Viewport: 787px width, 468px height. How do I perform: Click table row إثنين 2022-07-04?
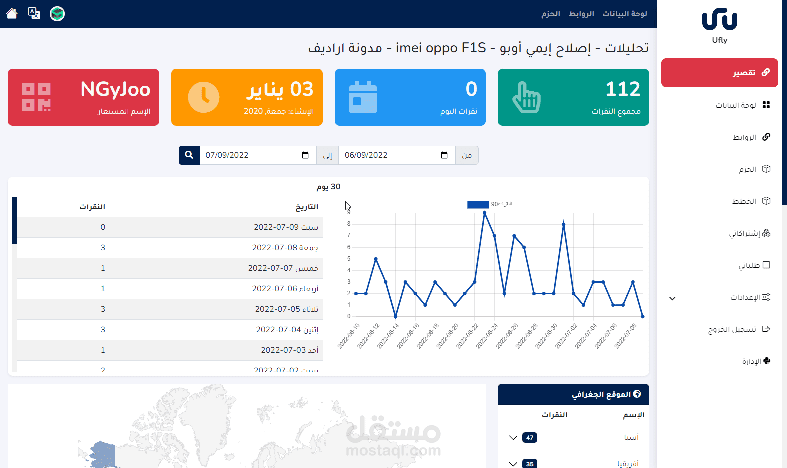coord(170,330)
